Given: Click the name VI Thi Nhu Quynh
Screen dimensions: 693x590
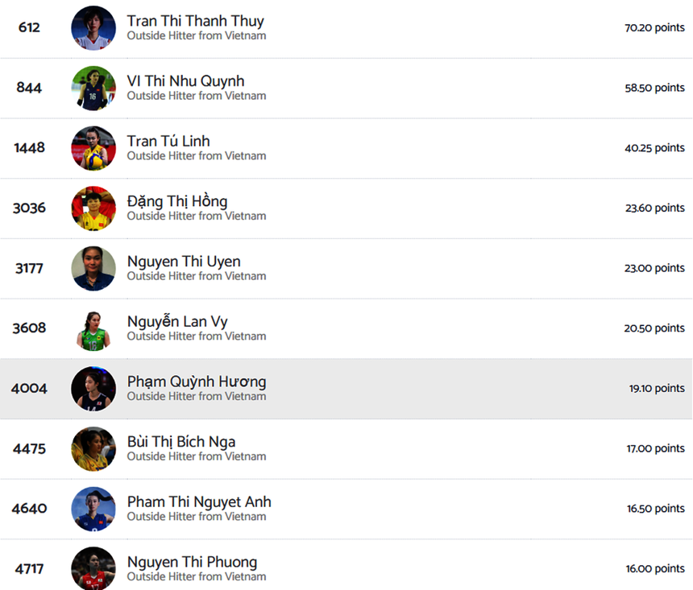Looking at the screenshot, I should pyautogui.click(x=185, y=81).
